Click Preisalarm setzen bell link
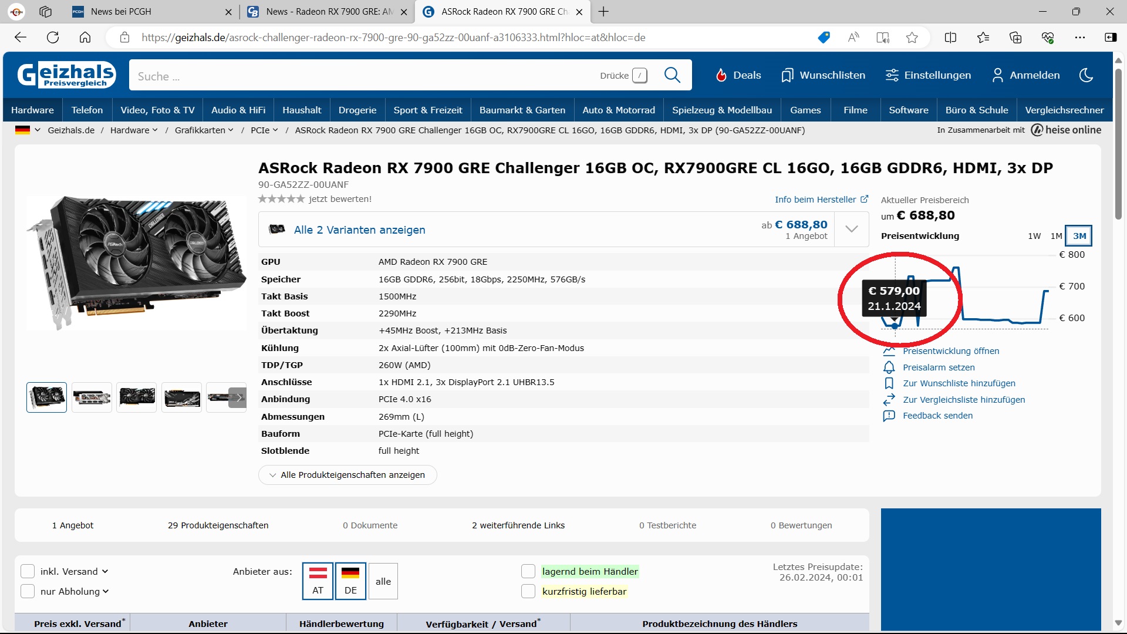This screenshot has width=1127, height=634. [938, 367]
